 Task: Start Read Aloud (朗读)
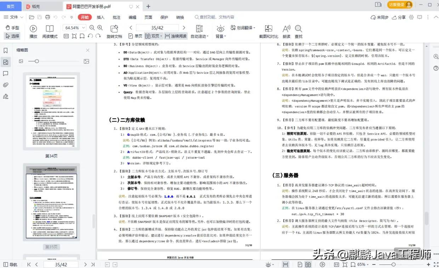(x=286, y=32)
